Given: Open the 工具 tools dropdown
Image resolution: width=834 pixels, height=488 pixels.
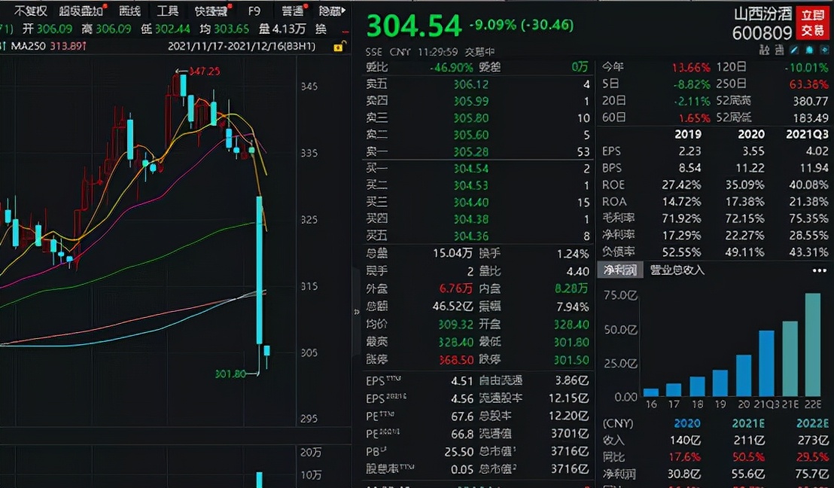Looking at the screenshot, I should (x=168, y=11).
